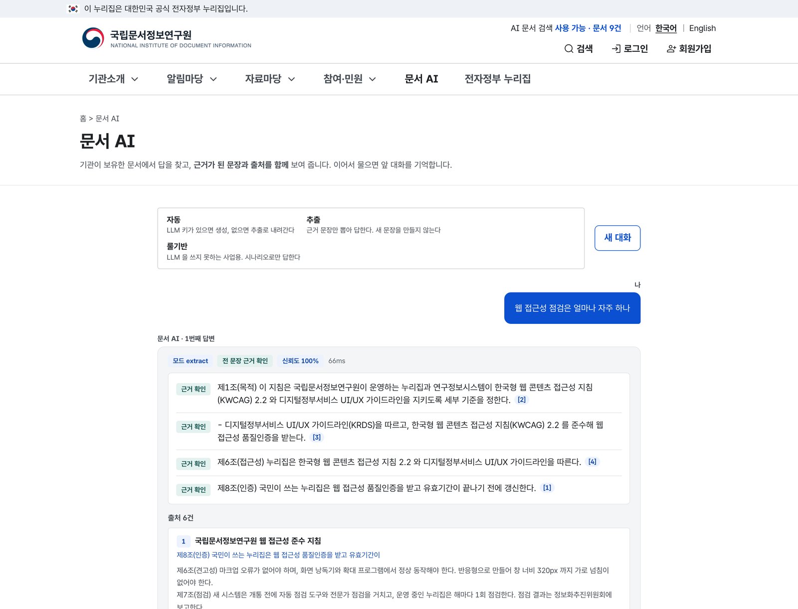Expand the 참여·민원 dropdown menu
798x609 pixels.
click(349, 79)
